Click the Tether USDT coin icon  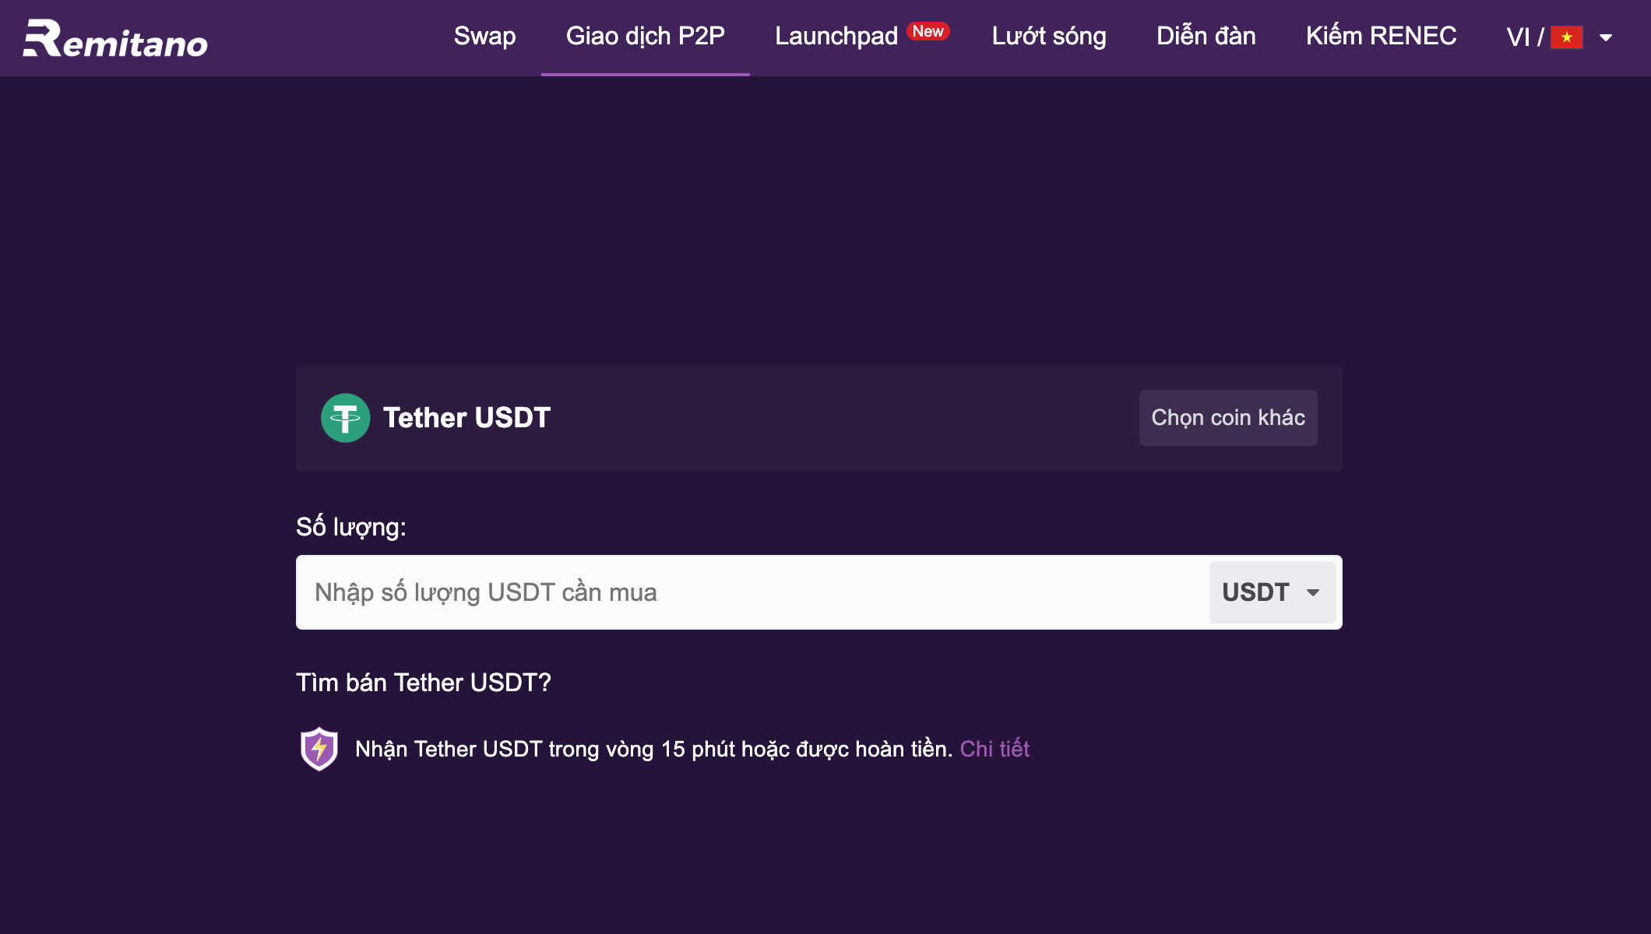[x=345, y=418]
